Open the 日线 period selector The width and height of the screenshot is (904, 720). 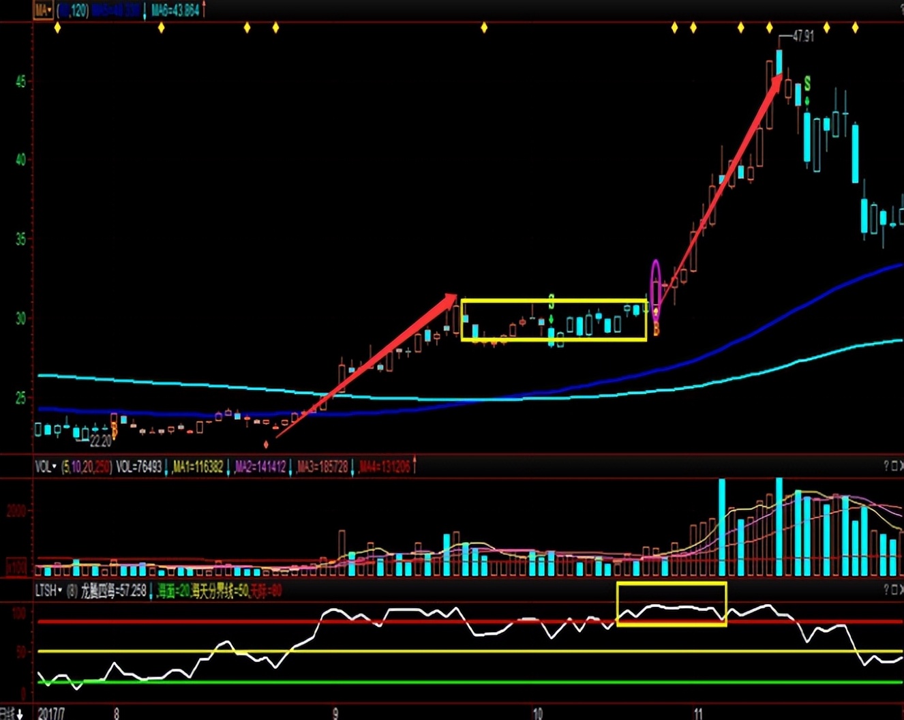click(12, 714)
